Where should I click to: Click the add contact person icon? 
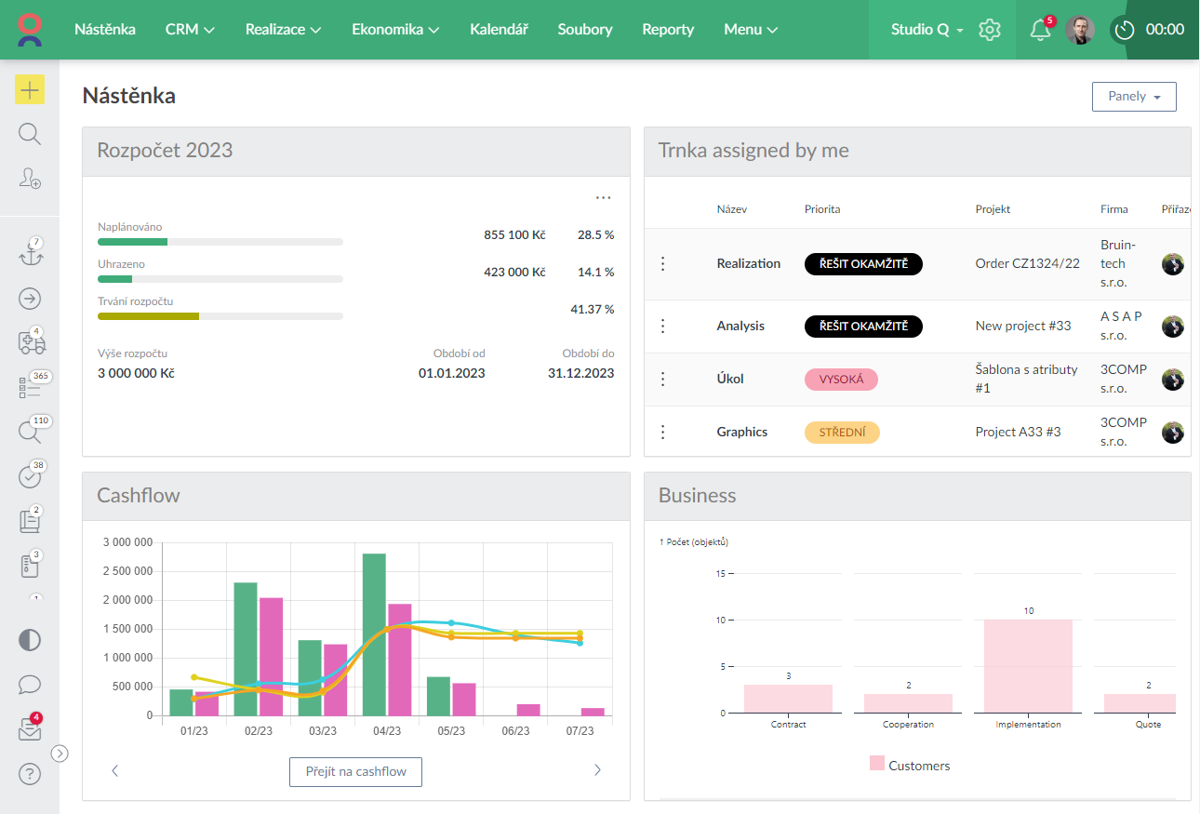click(30, 178)
